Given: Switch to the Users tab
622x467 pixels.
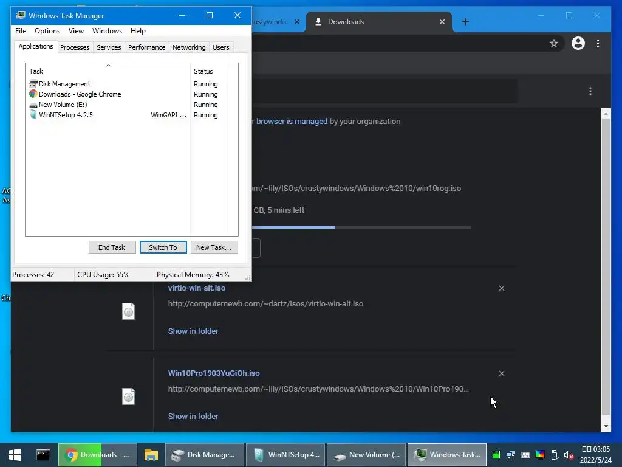Looking at the screenshot, I should (220, 47).
